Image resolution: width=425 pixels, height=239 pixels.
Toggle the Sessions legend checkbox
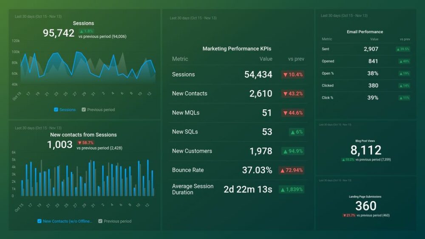point(56,110)
